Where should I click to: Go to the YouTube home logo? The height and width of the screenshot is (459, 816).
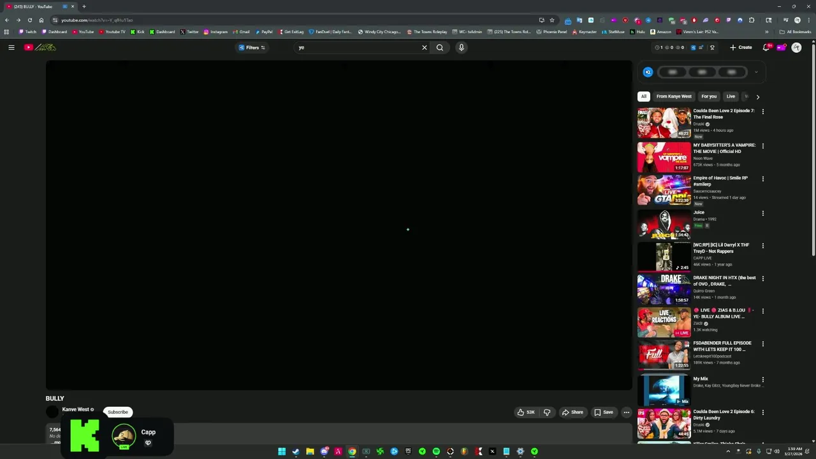40,47
